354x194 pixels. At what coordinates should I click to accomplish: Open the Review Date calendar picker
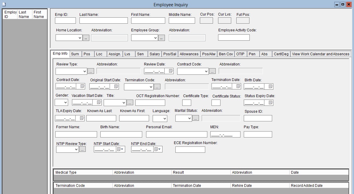pyautogui.click(x=171, y=71)
